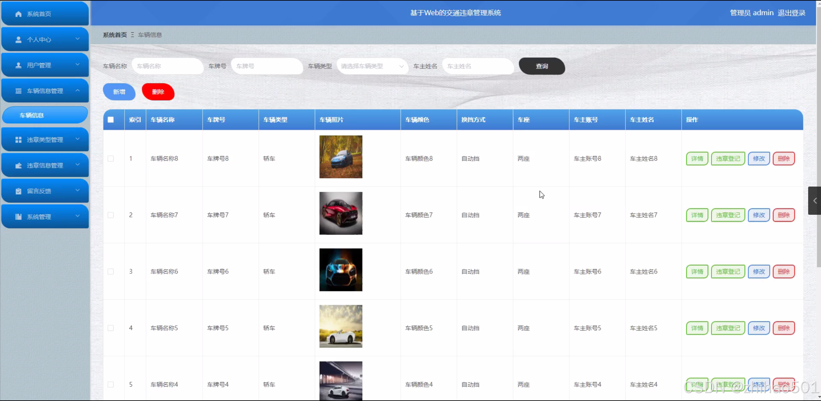The width and height of the screenshot is (821, 401).
Task: Select the checkbox for row 车辆名称6
Action: click(111, 272)
